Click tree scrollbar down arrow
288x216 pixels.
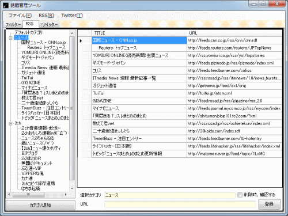coord(72,188)
